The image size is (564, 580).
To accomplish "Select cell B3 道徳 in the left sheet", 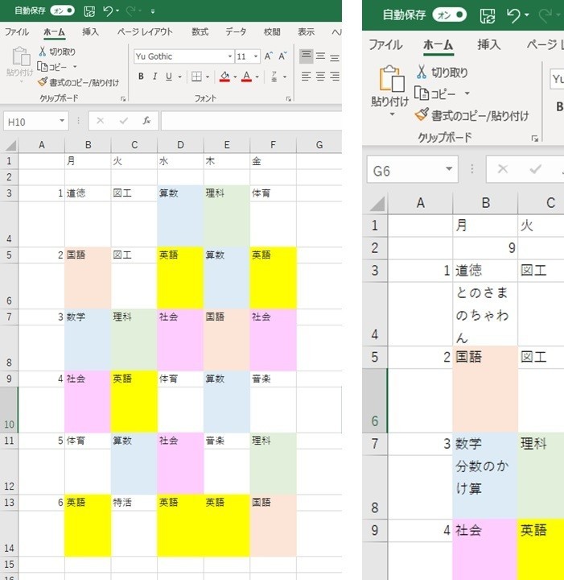I will coord(88,193).
